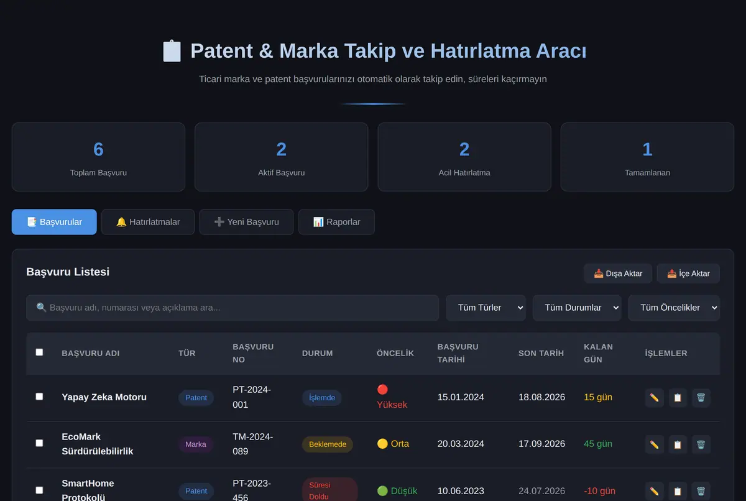Edit the EcoMark Sürdürülebilirlik row
Image resolution: width=746 pixels, height=501 pixels.
654,444
